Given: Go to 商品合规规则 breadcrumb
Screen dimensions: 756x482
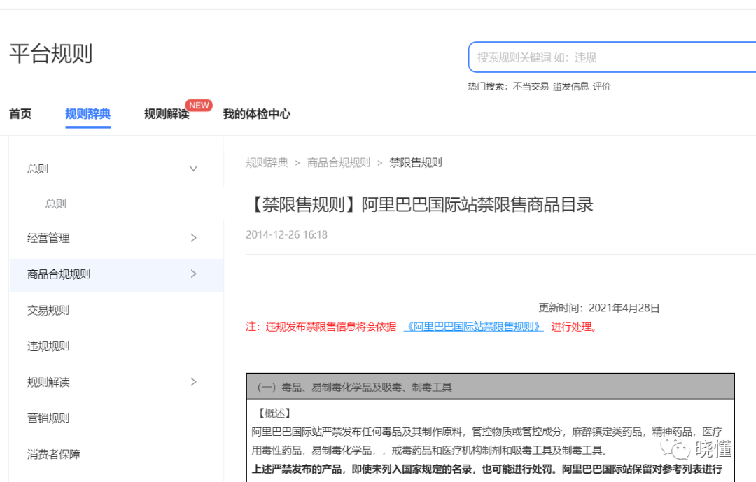Looking at the screenshot, I should point(339,163).
